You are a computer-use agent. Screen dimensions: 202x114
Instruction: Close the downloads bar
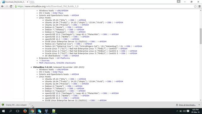coord(199,105)
